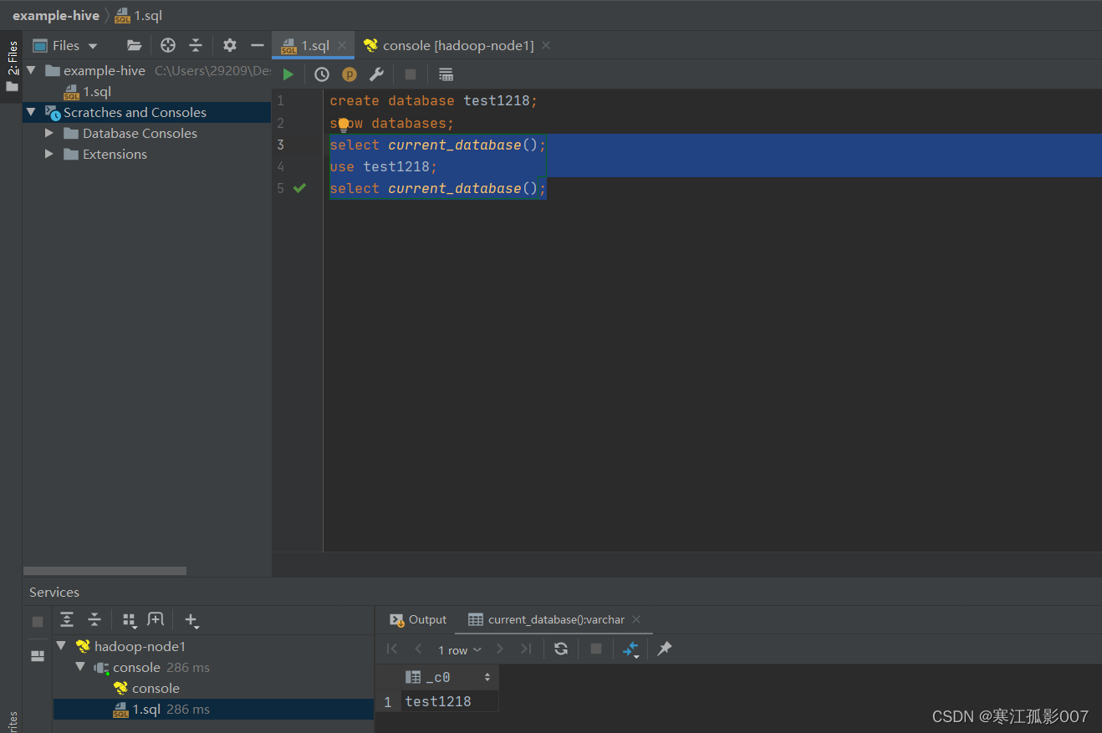Click the orange P parameters icon

pyautogui.click(x=349, y=74)
